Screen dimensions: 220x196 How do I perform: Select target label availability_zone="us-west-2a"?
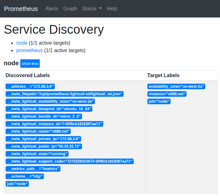tap(176, 86)
